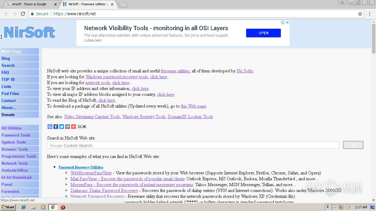The height and width of the screenshot is (211, 376).
Task: Open the Donate page
Action: tap(20, 115)
